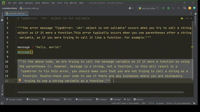Click the vertical editor scrollbar
The height and width of the screenshot is (112, 200).
192,50
